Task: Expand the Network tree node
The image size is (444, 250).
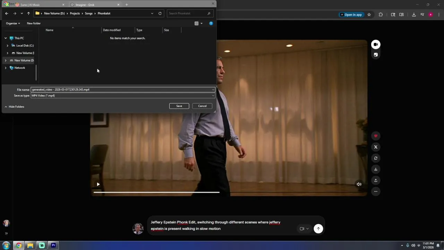Action: tap(6, 68)
